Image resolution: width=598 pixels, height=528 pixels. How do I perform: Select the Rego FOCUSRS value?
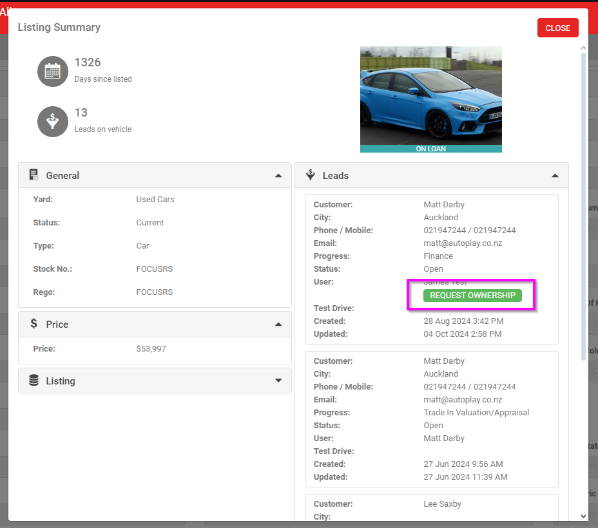[x=155, y=292]
